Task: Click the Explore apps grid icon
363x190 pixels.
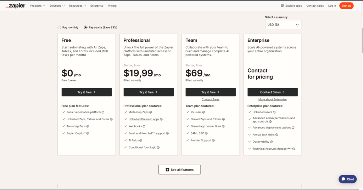Action: 283,6
